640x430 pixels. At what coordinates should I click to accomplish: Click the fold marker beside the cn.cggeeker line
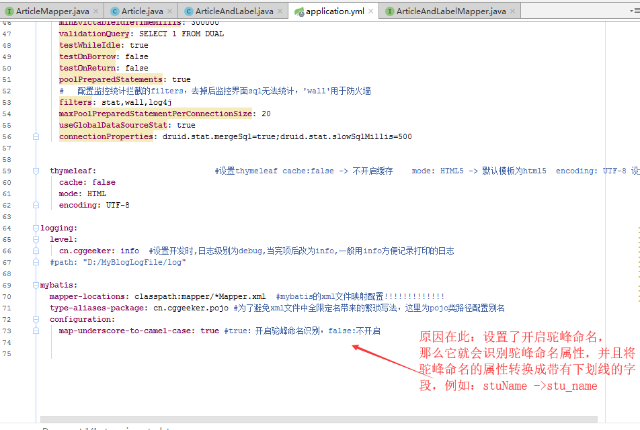(36, 251)
